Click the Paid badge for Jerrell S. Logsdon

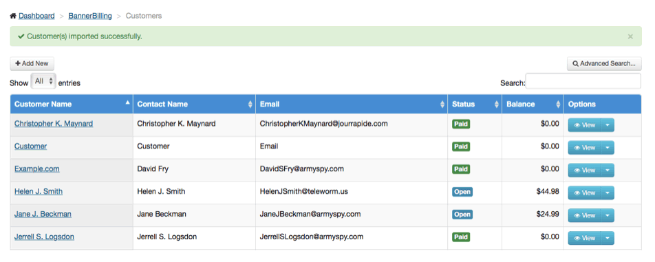[461, 237]
